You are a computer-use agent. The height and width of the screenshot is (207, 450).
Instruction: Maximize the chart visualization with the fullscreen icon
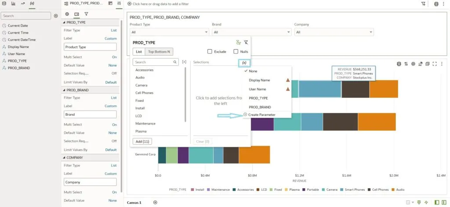[434, 64]
